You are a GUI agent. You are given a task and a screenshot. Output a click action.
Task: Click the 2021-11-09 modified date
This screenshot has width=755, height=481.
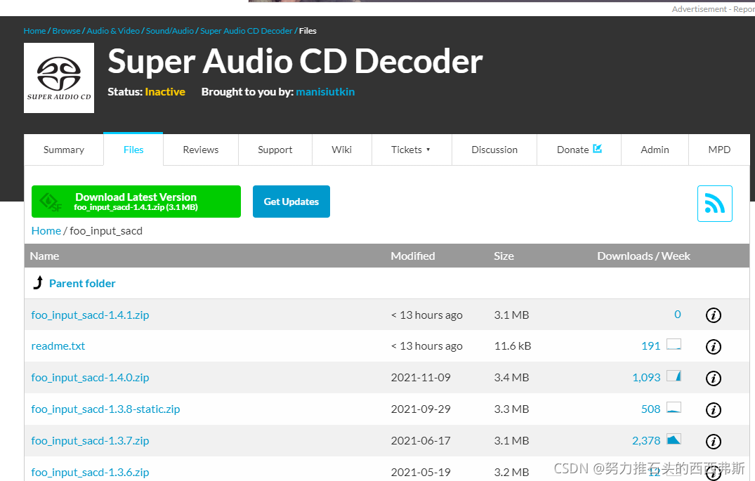coord(421,378)
